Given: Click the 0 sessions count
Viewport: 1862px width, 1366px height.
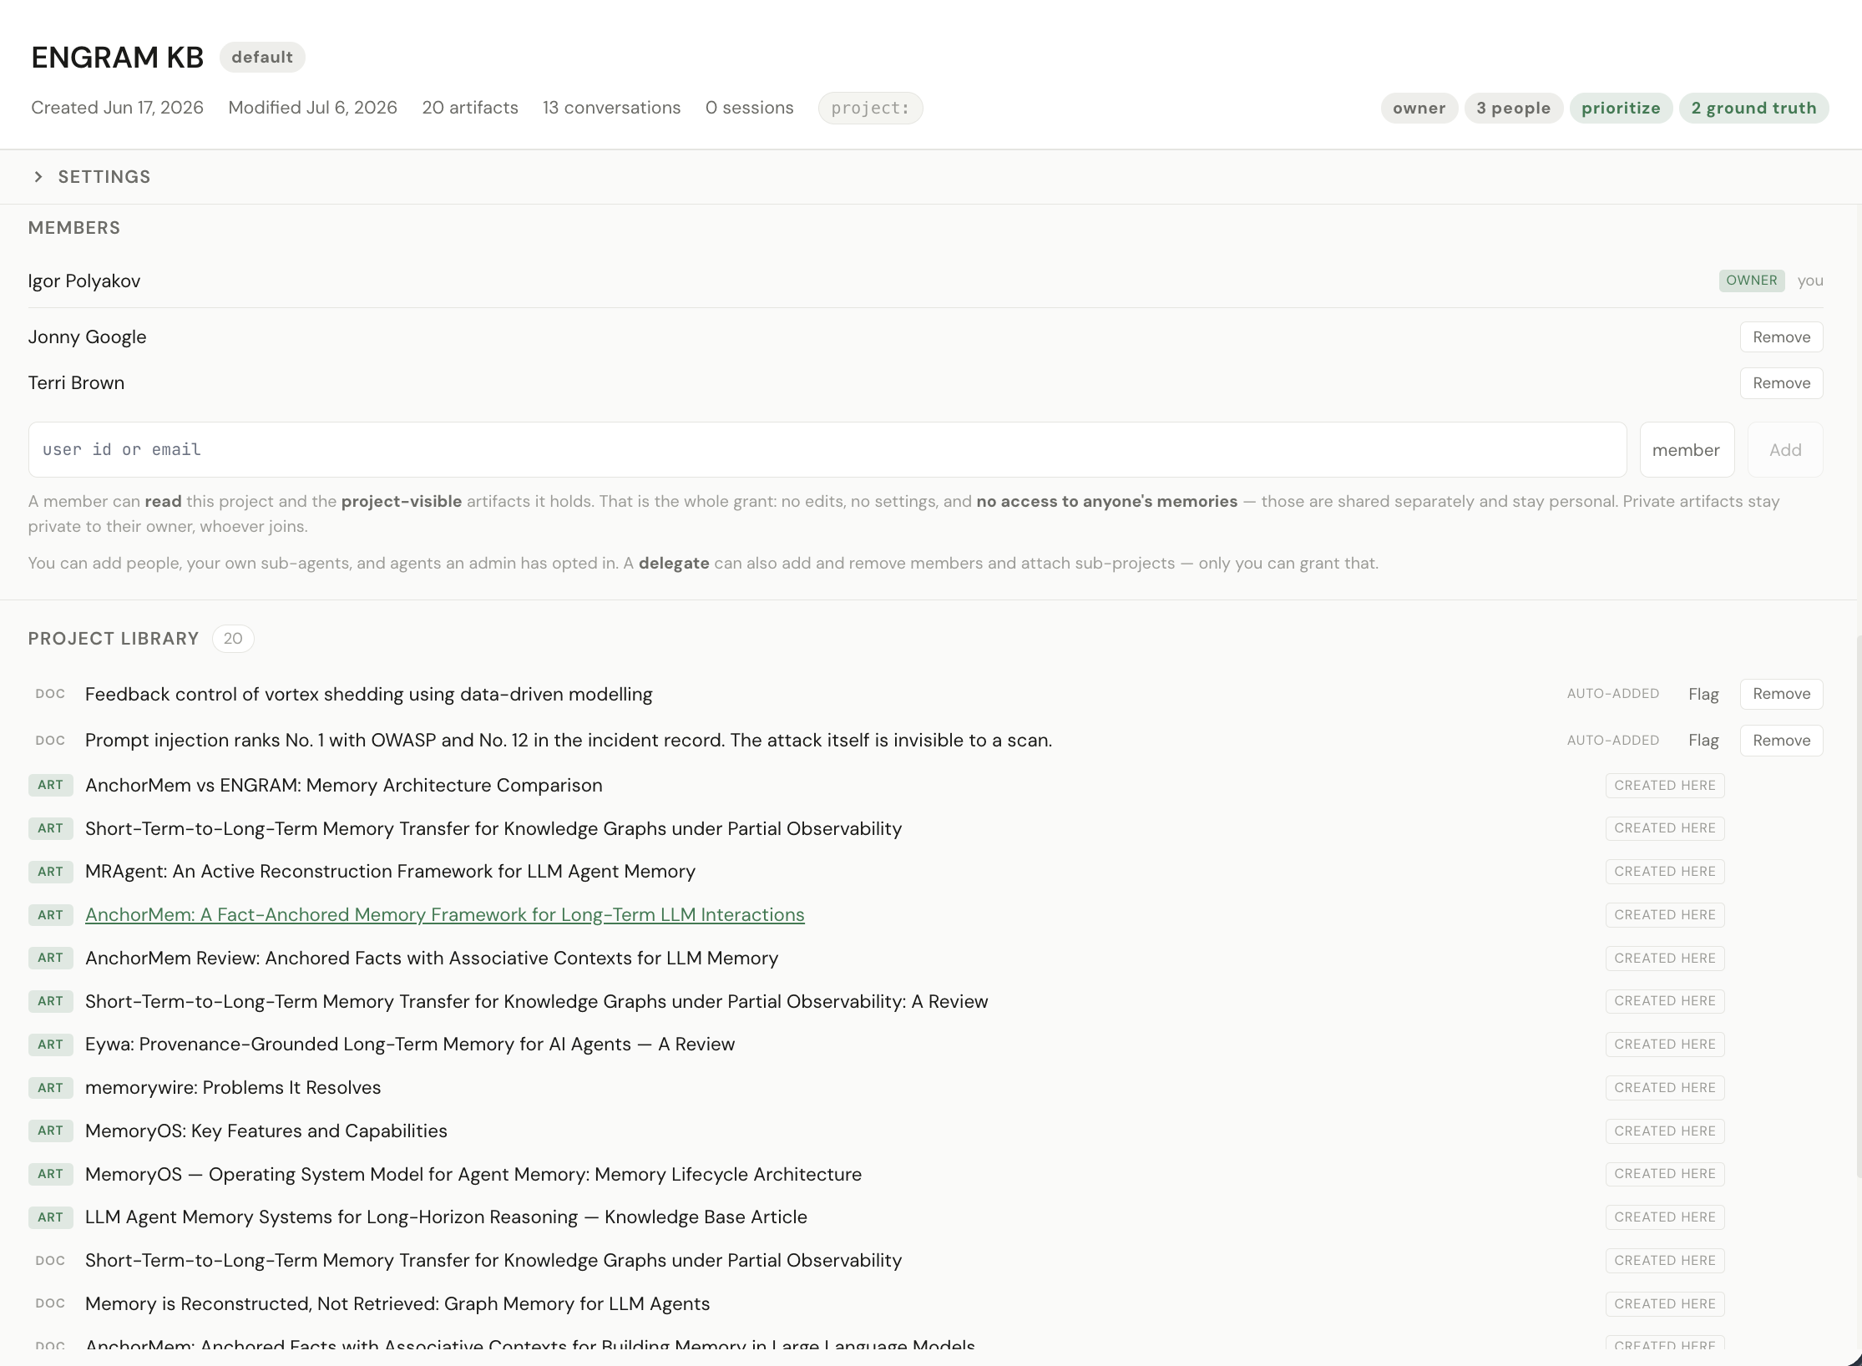Looking at the screenshot, I should click(749, 108).
